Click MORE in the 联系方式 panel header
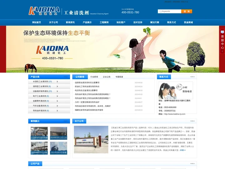This screenshot has height=169, width=225. tap(192, 77)
